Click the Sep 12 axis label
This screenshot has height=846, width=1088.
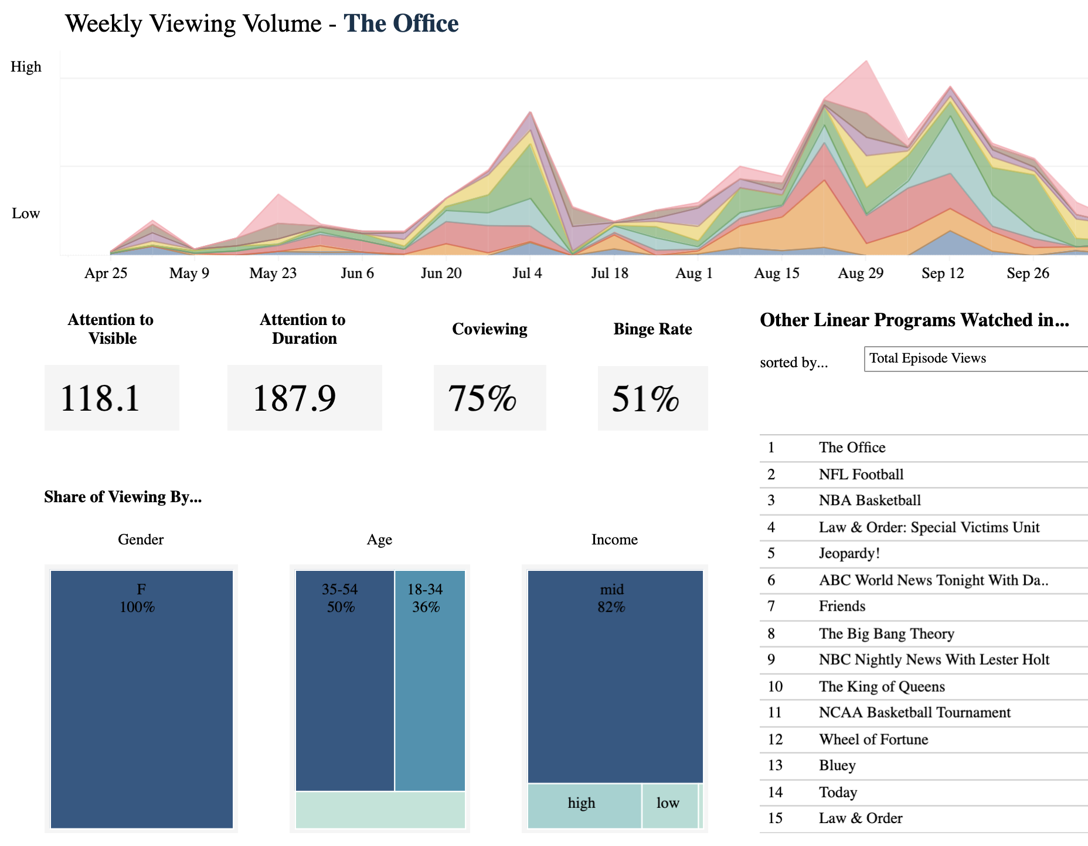(x=943, y=273)
